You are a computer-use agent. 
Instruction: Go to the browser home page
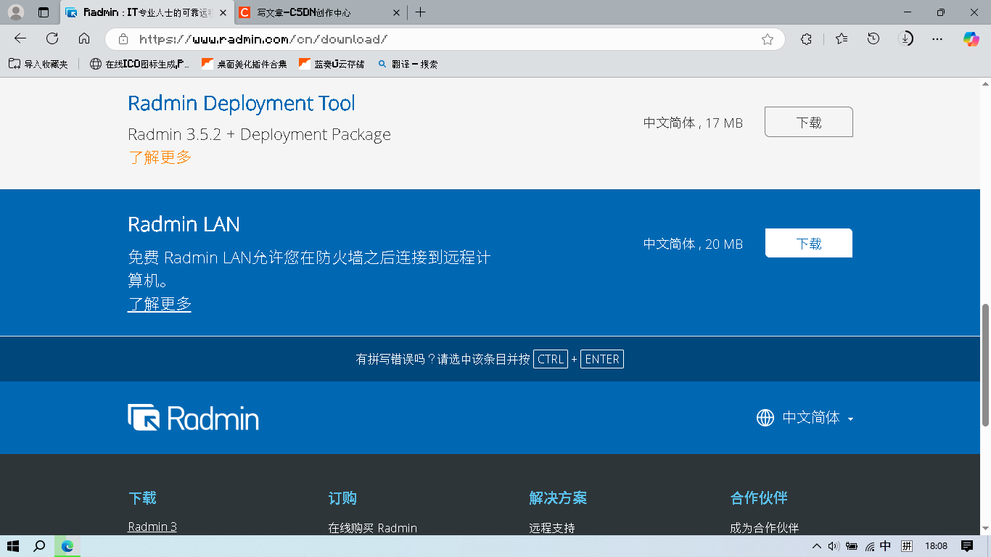click(84, 38)
